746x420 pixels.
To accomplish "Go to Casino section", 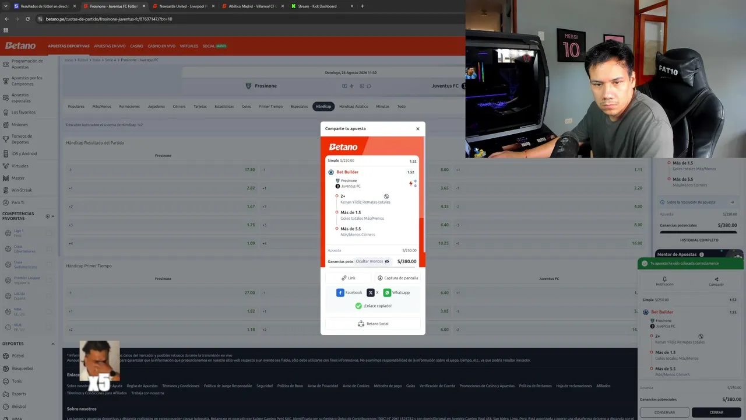I will point(136,46).
